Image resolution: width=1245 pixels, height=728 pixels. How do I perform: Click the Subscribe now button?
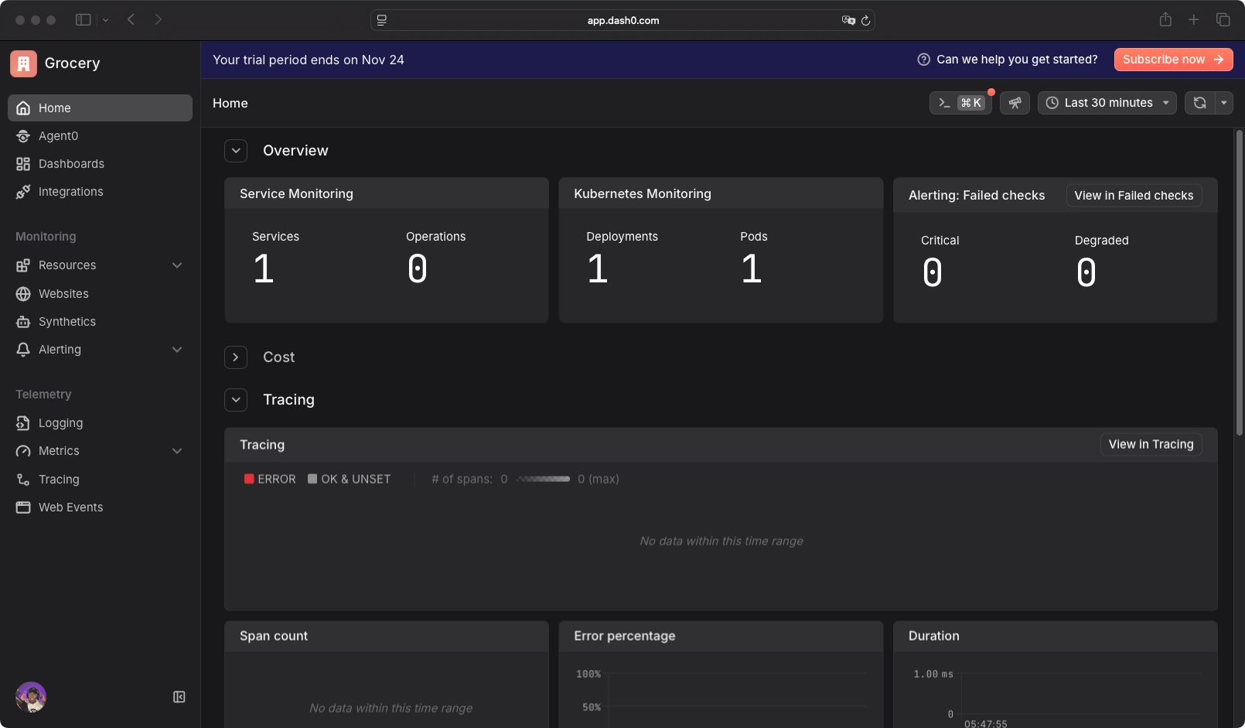1173,59
